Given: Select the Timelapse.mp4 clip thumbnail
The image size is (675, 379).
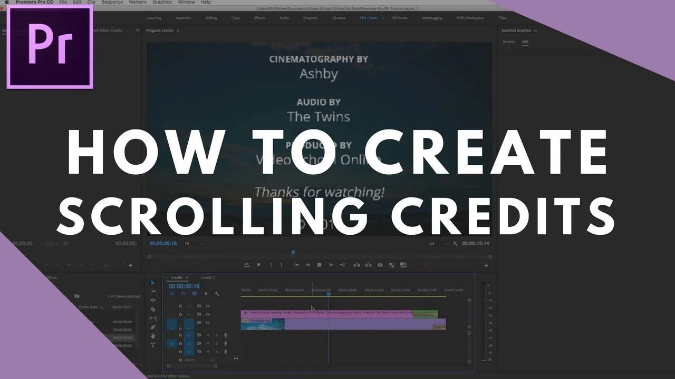Looking at the screenshot, I should [263, 324].
